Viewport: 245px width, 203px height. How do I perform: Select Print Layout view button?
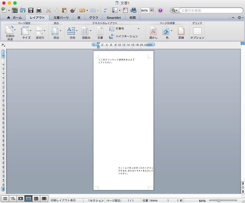coord(28,199)
